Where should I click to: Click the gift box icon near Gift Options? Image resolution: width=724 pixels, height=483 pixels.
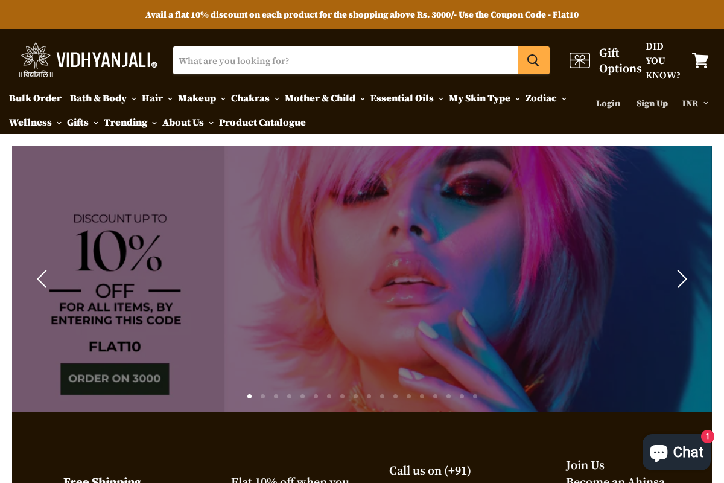point(579,60)
